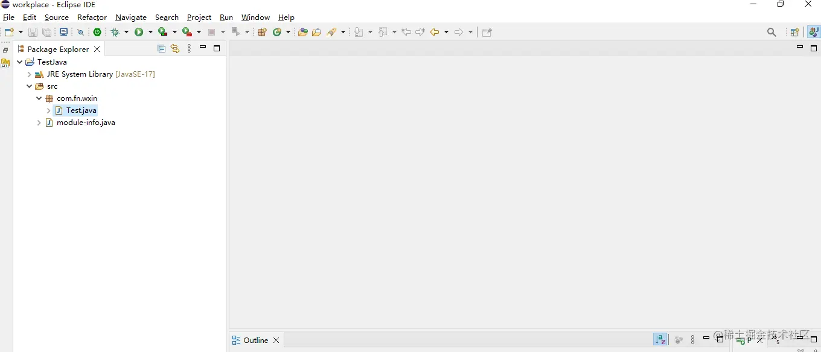Click the Run External Tools icon
The width and height of the screenshot is (821, 352).
coord(187,32)
